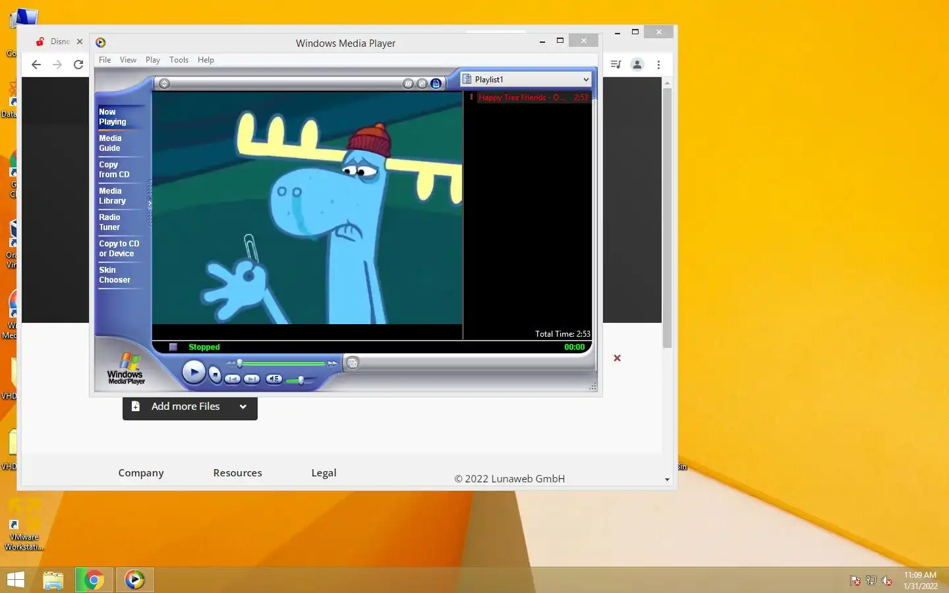
Task: Switch to skin mode with the round button
Action: tap(353, 363)
